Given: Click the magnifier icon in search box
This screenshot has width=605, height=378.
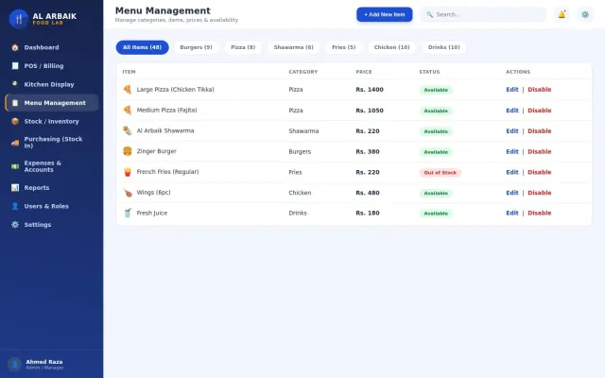Looking at the screenshot, I should [x=429, y=15].
